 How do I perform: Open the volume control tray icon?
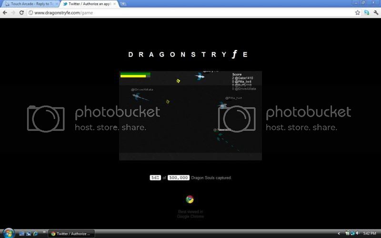pos(358,233)
